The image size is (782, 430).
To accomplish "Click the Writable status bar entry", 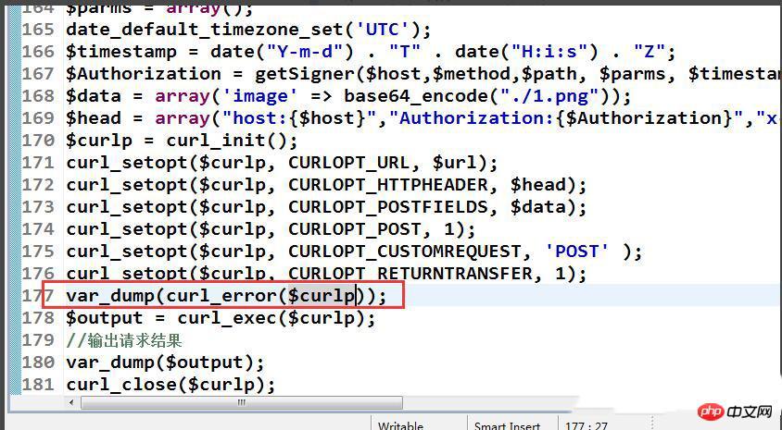I will pyautogui.click(x=400, y=426).
